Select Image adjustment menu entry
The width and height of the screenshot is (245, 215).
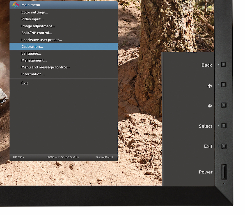coord(38,26)
